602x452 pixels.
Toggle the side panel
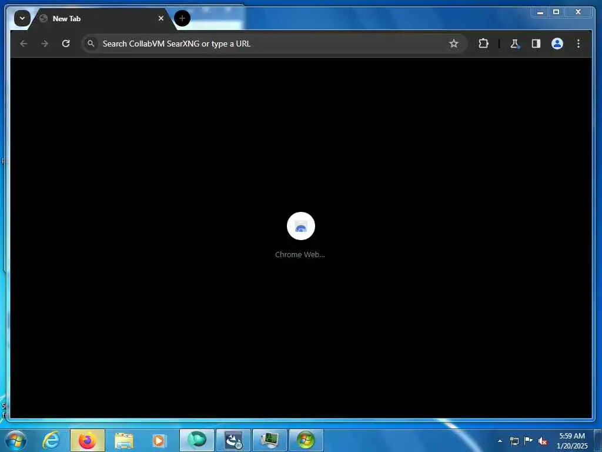(x=536, y=44)
